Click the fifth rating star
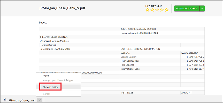This screenshot has height=103, width=223. [x=166, y=10]
